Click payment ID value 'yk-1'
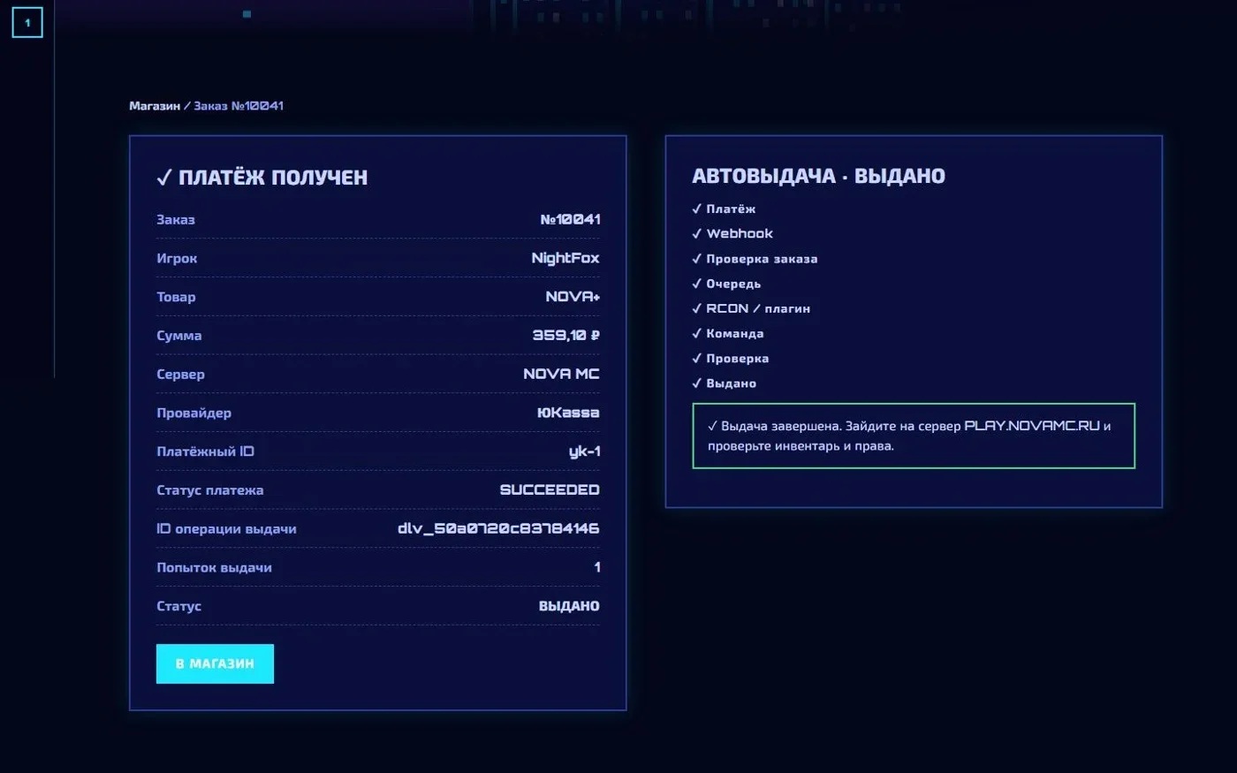The image size is (1237, 773). (584, 451)
